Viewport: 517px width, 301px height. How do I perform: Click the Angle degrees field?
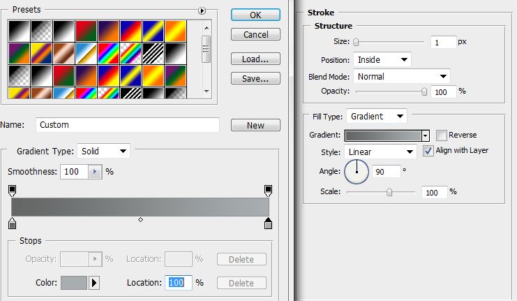pos(386,172)
